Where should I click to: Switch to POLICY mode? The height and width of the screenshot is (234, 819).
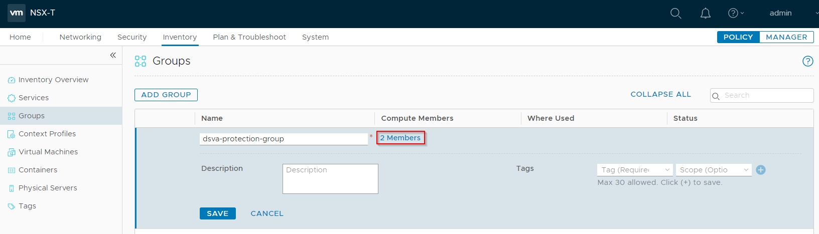click(738, 37)
